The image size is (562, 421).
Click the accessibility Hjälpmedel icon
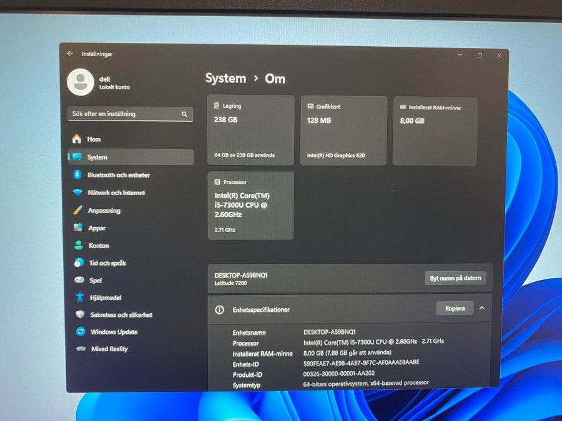pos(79,297)
